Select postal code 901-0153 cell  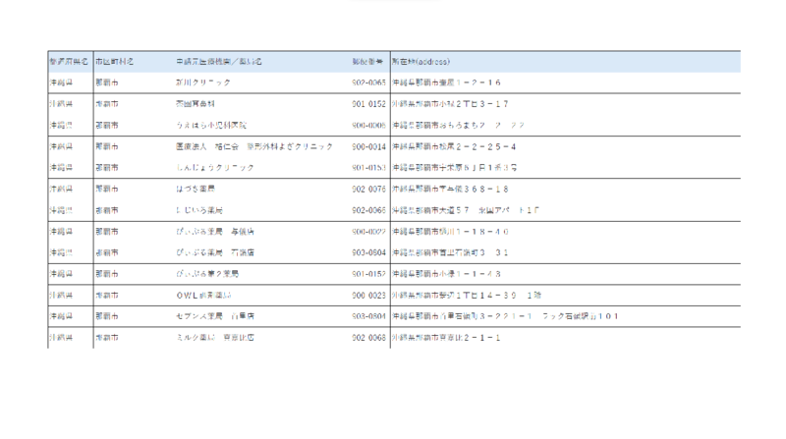pyautogui.click(x=368, y=167)
